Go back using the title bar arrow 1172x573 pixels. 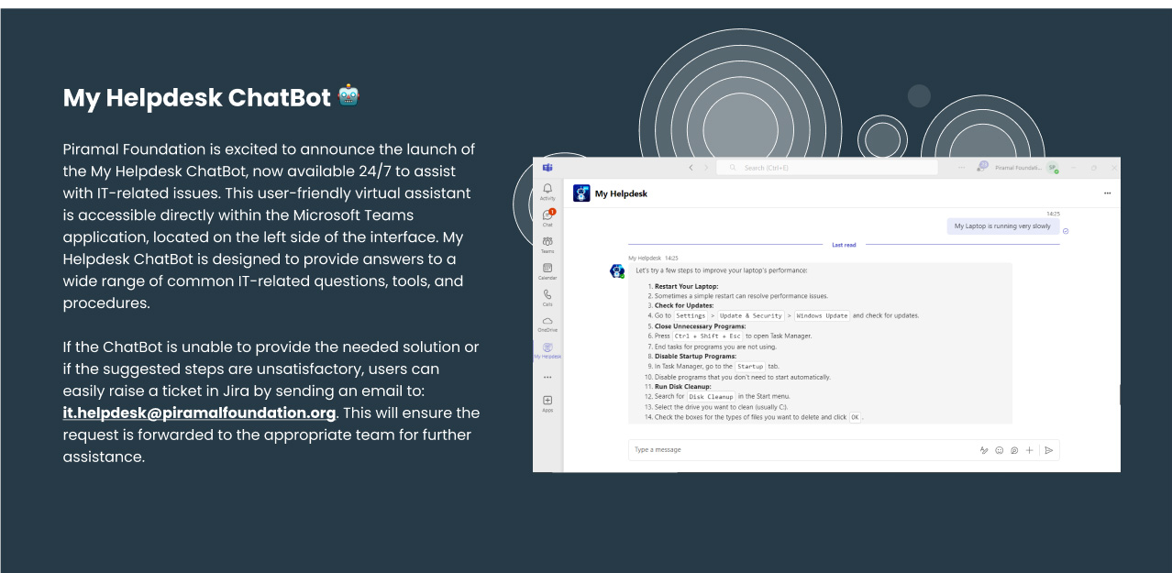tap(691, 168)
